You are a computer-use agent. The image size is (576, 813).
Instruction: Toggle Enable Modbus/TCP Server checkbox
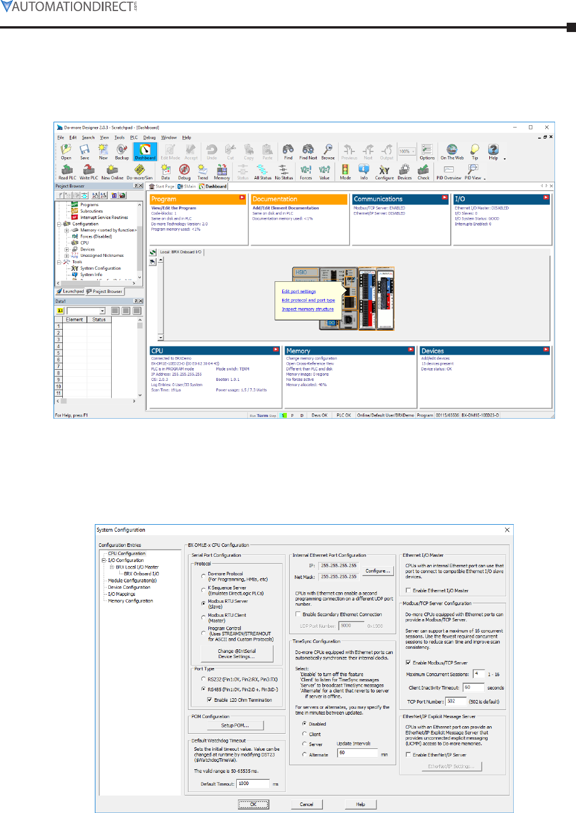(408, 663)
